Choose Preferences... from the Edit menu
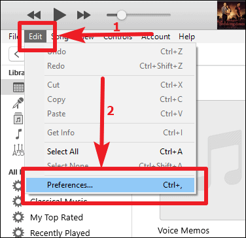 [x=110, y=185]
